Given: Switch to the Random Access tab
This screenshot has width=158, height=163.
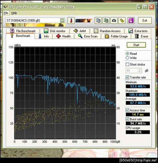Looking at the screenshot, I should tap(107, 31).
